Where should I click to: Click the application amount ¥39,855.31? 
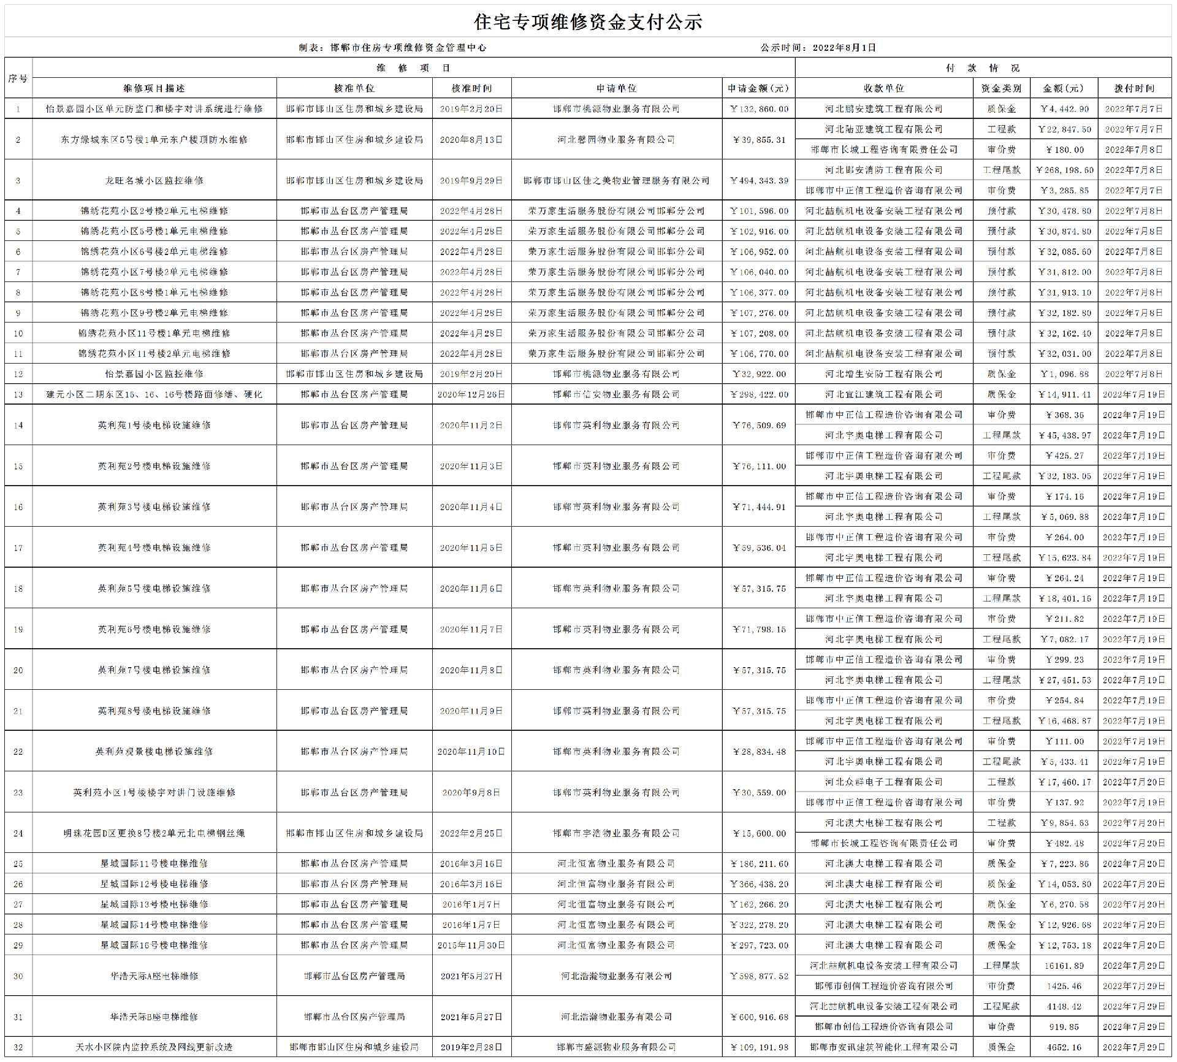759,140
